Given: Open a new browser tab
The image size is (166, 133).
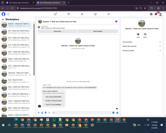Looking at the screenshot, I should click(69, 3).
